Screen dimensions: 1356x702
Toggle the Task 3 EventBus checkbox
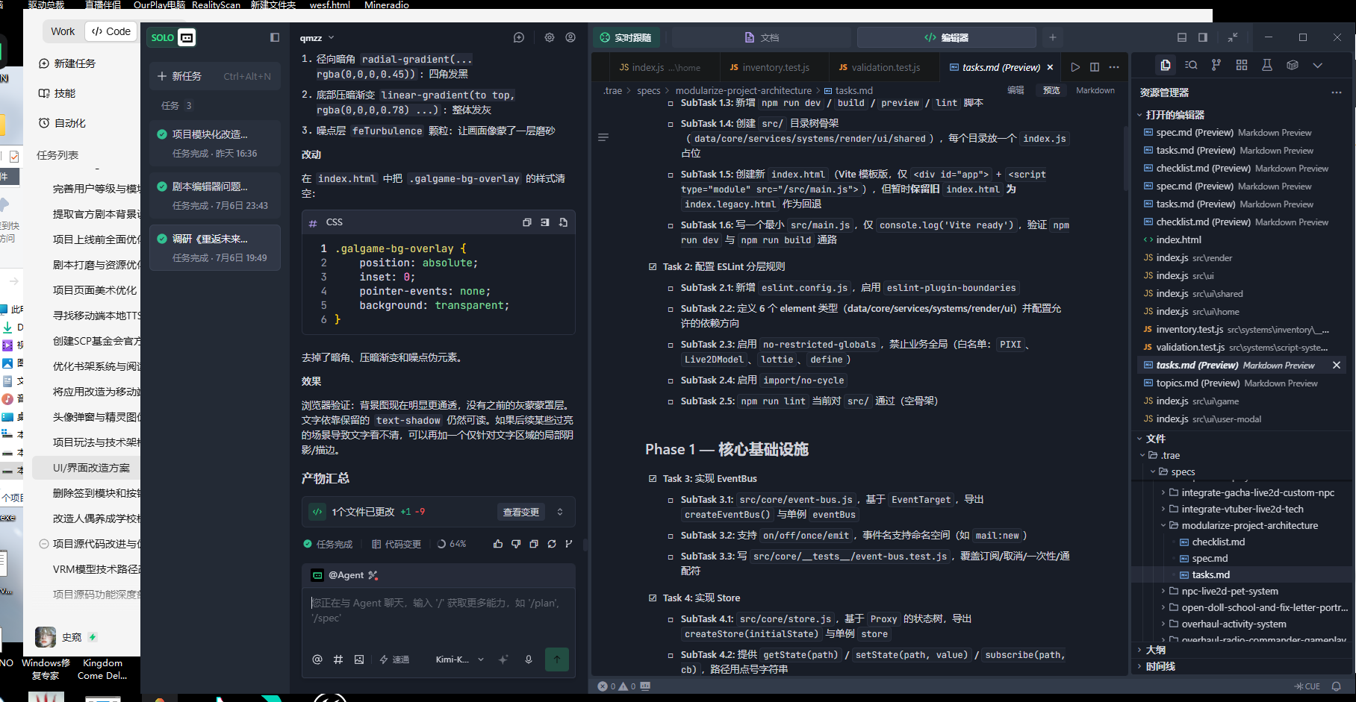click(653, 478)
